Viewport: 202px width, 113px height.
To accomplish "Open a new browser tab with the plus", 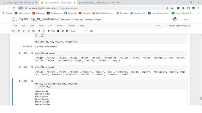I will coord(118,3).
